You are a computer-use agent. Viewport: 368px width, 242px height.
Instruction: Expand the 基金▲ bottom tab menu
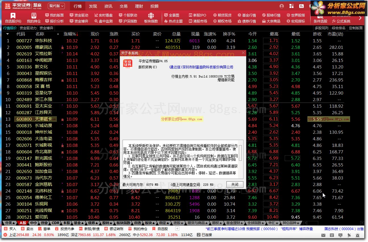click(x=79, y=223)
